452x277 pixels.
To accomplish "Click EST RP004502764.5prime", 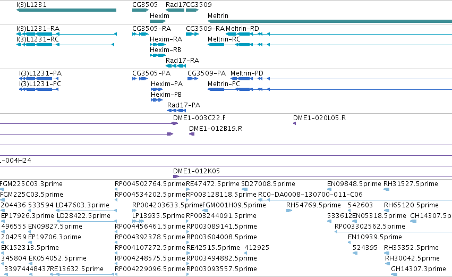I will (150, 184).
